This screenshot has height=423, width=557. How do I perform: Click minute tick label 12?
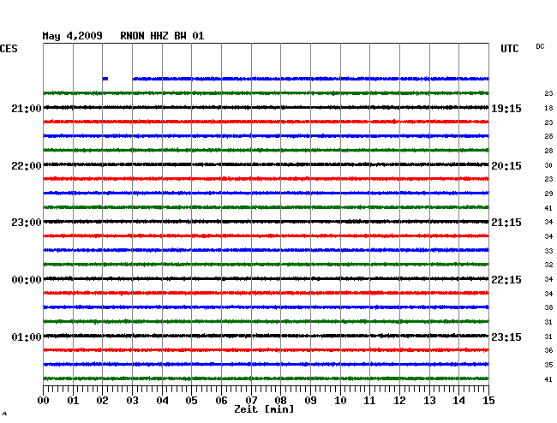point(399,401)
